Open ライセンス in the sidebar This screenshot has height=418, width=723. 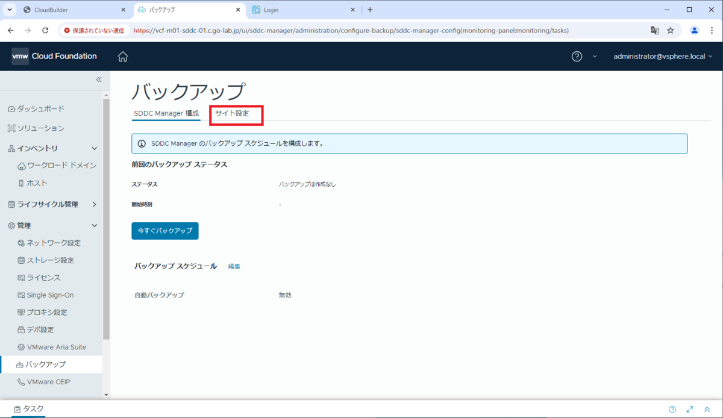[39, 278]
